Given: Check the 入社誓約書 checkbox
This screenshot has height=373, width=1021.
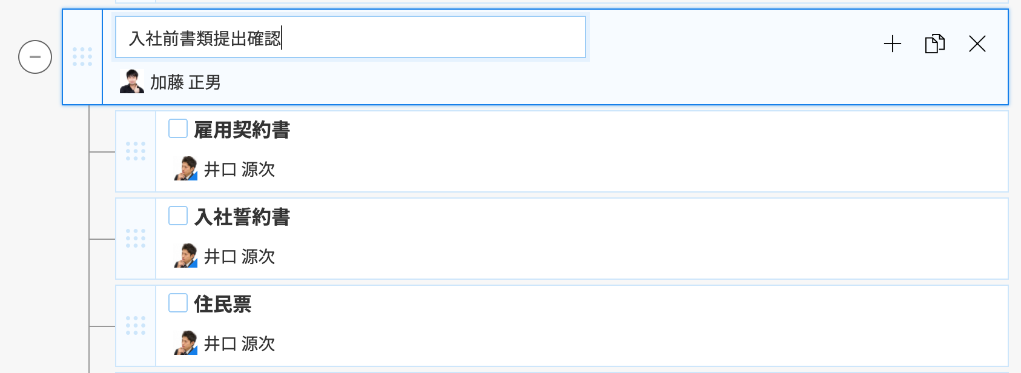Looking at the screenshot, I should coord(178,216).
